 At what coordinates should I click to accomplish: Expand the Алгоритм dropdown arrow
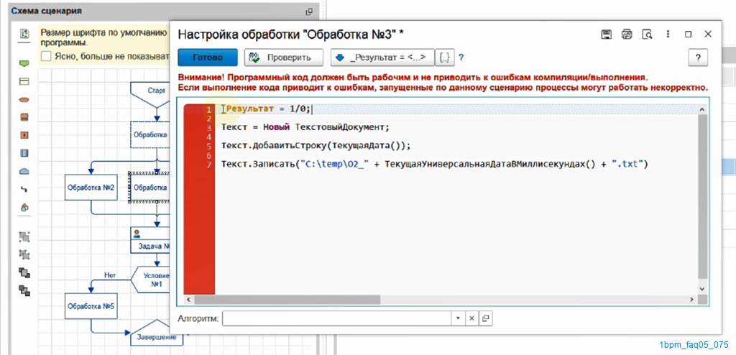tap(458, 318)
